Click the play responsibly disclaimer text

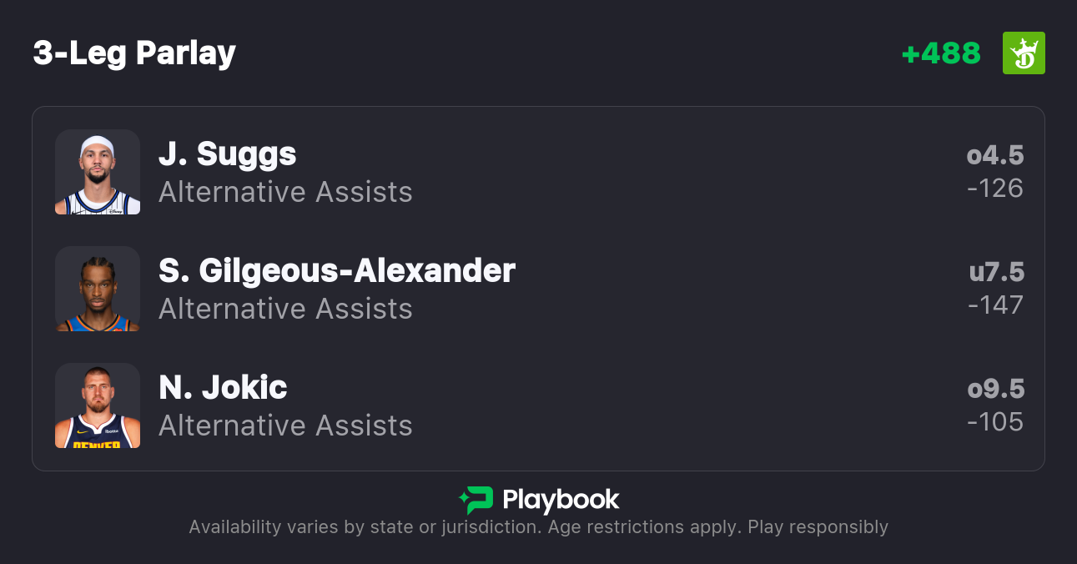click(x=538, y=527)
